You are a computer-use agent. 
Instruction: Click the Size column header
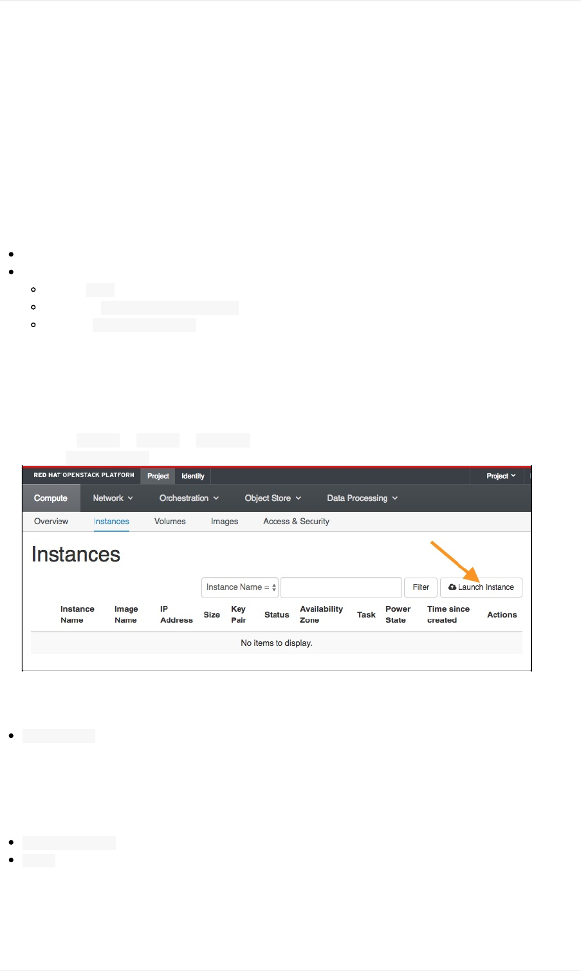click(212, 615)
